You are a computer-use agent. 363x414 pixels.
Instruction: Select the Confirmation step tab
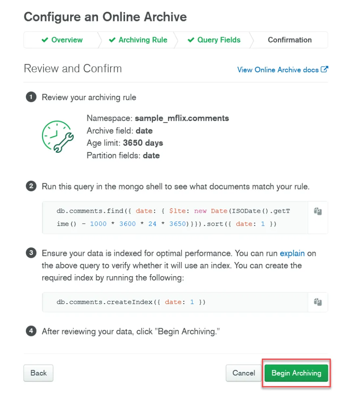pyautogui.click(x=290, y=40)
